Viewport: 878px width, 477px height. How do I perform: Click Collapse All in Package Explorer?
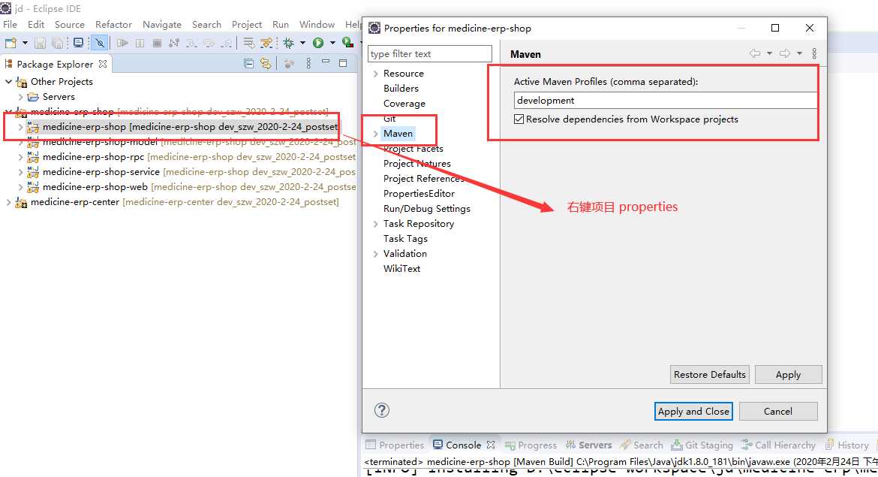coord(248,64)
